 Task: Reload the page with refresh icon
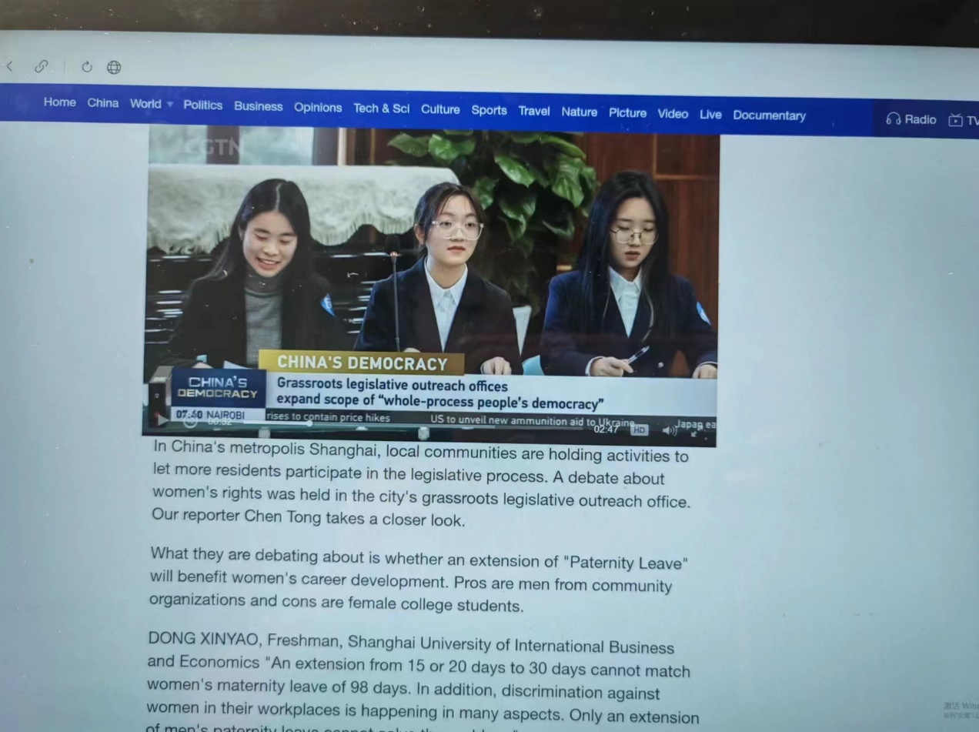click(86, 67)
